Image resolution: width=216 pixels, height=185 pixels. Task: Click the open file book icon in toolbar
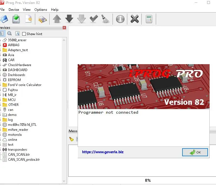pyautogui.click(x=4, y=19)
